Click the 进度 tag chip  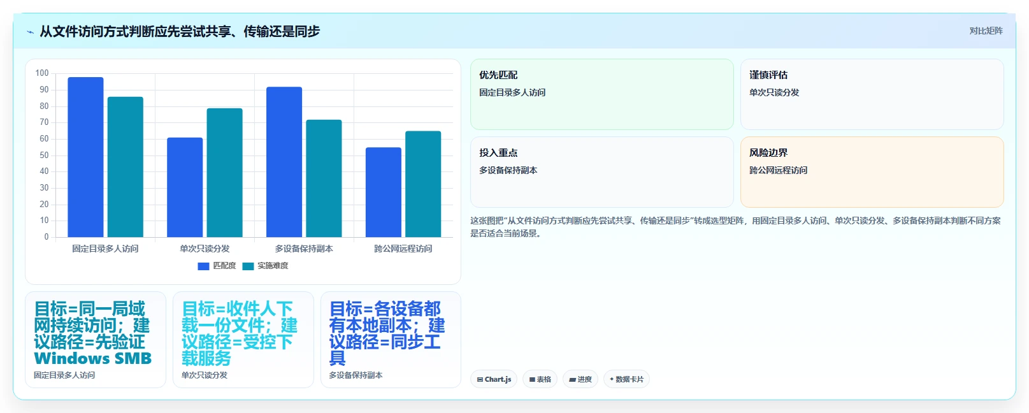580,379
